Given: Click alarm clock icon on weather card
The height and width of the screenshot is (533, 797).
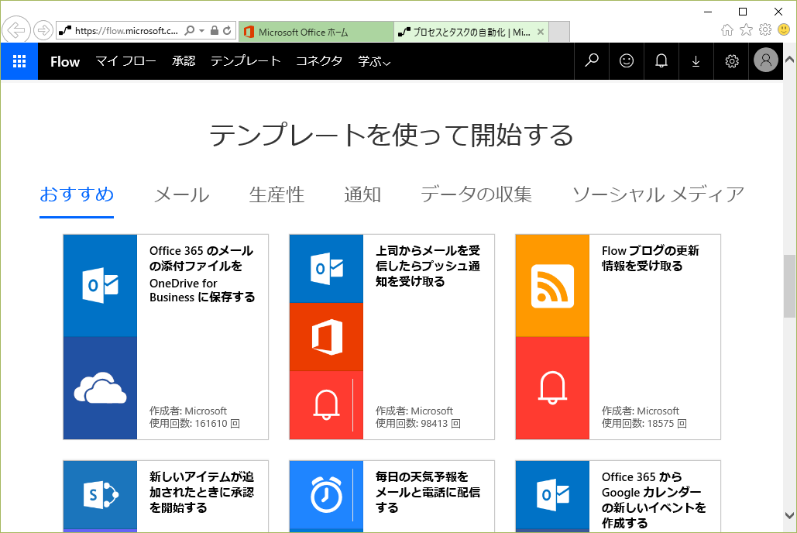Looking at the screenshot, I should click(326, 495).
